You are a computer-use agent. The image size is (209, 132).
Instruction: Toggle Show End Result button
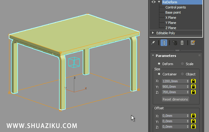click(164, 43)
